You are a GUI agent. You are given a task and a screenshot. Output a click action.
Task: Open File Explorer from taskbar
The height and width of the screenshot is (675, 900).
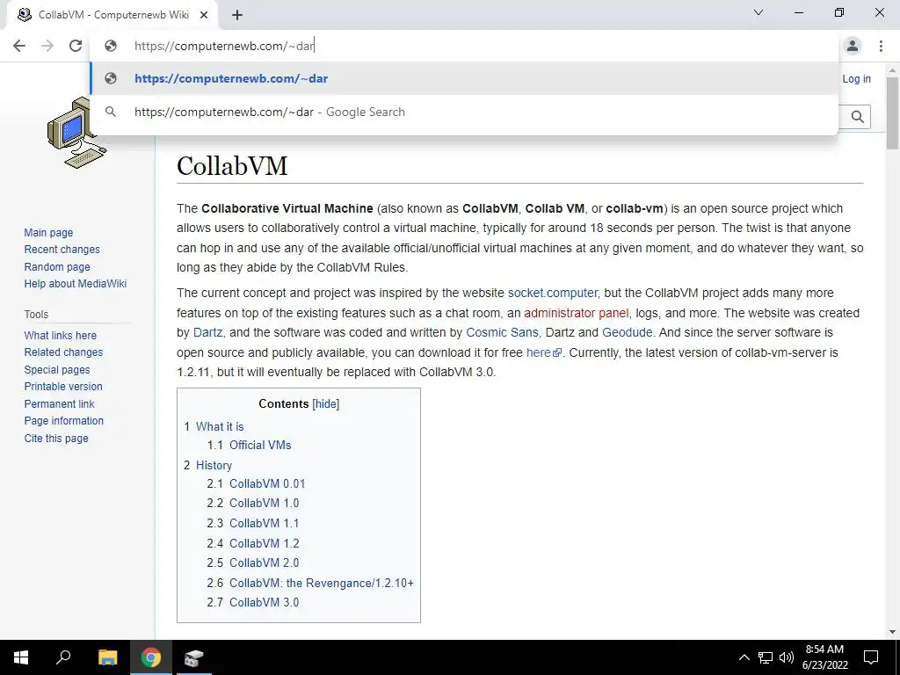click(107, 657)
